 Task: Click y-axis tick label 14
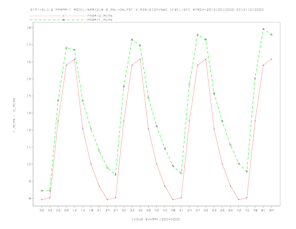point(29,96)
